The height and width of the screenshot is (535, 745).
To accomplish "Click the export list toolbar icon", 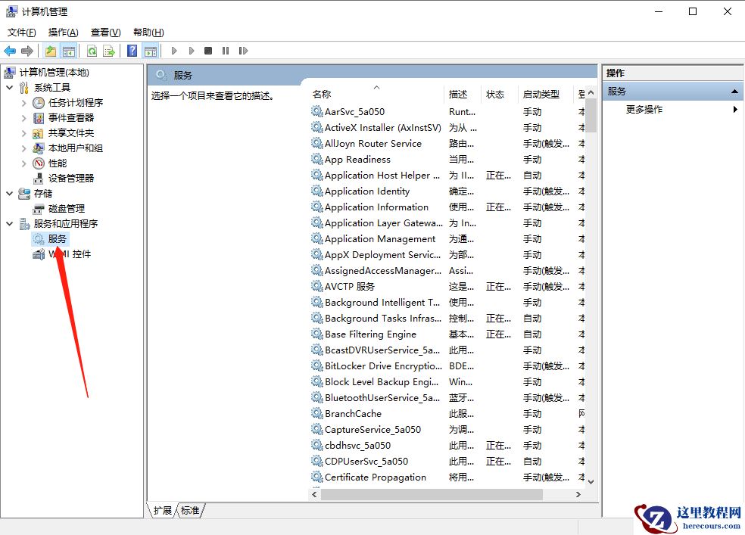I will tap(108, 50).
